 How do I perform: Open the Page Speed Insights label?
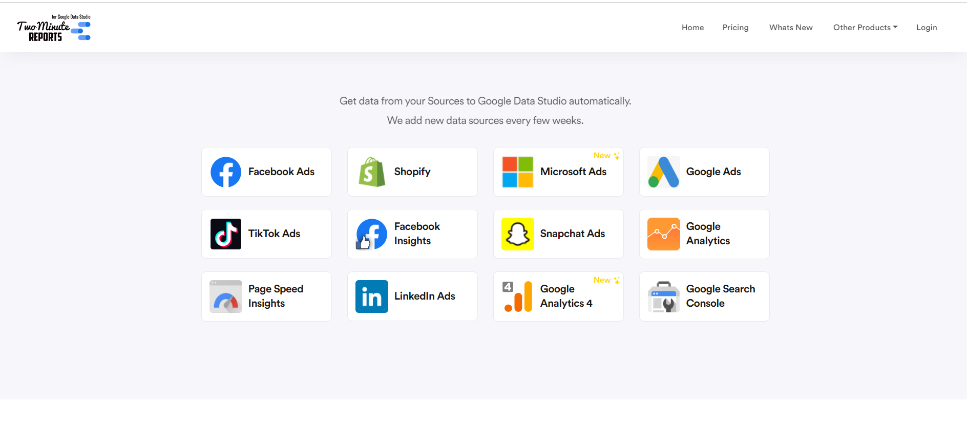point(276,296)
